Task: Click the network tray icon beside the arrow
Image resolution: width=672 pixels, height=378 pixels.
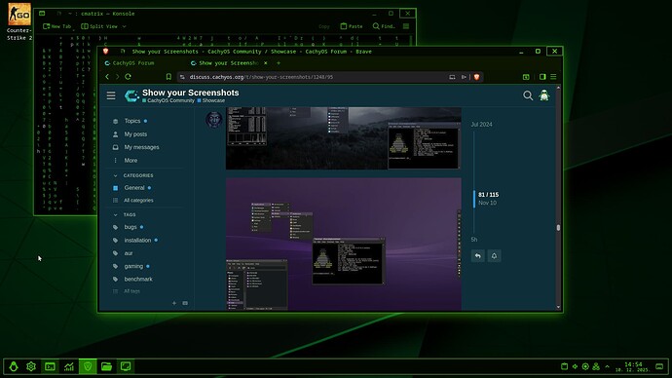Action: 596,366
